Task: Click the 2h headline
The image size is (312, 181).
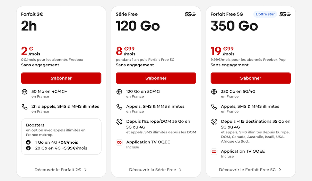Action: 29,26
